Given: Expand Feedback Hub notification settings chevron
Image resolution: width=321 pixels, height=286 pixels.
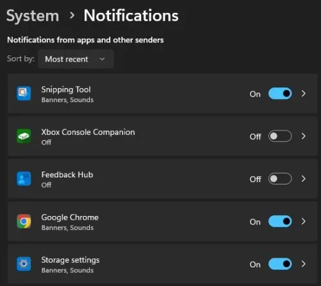Looking at the screenshot, I should tap(304, 179).
